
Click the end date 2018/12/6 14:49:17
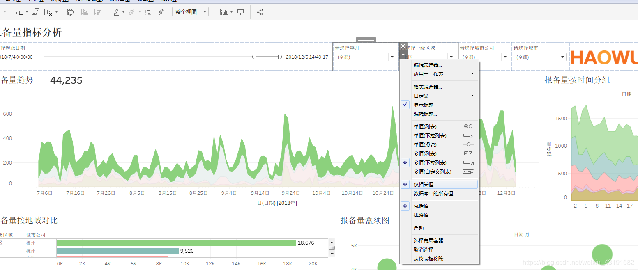pos(307,57)
